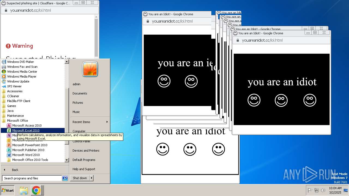Screen dimensions: 349x196
Task: Open Devices and Printers
Action: click(x=86, y=151)
